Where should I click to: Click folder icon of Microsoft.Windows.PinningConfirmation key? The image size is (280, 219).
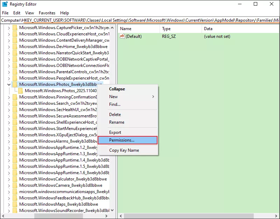click(15, 97)
